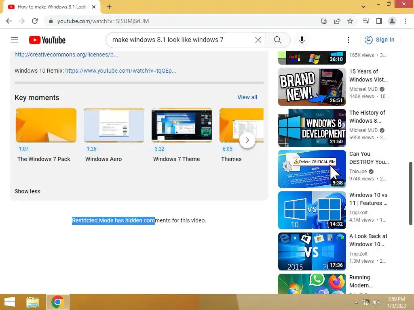The height and width of the screenshot is (310, 414).
Task: Open YouTube hamburger guide menu
Action: pos(15,40)
